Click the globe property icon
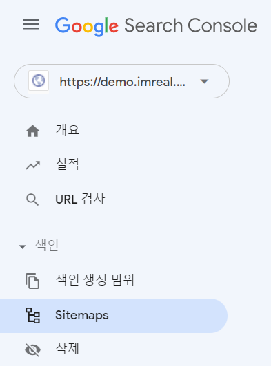271x366 pixels. click(39, 80)
